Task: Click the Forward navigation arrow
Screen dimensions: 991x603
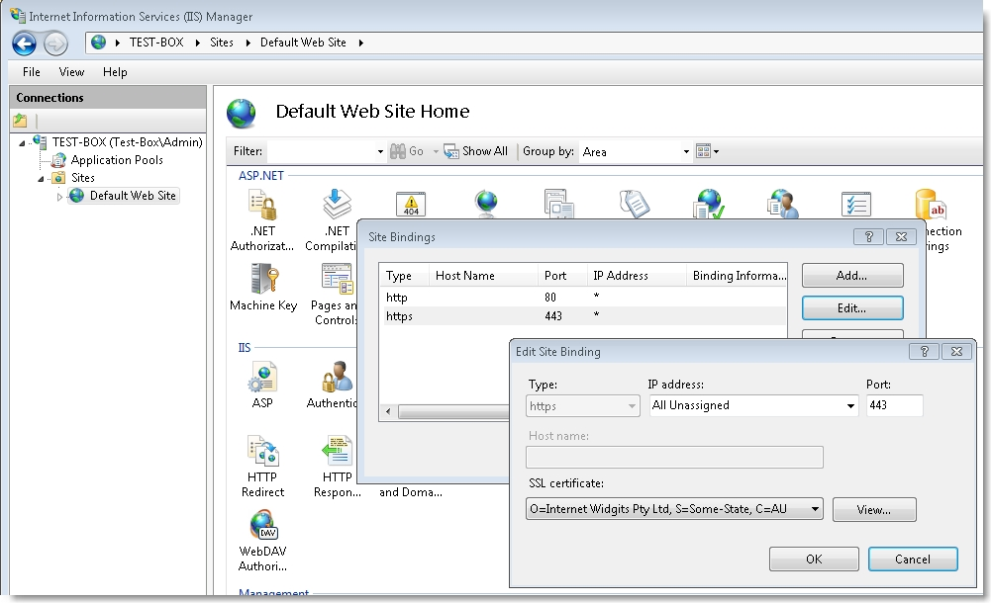Action: click(55, 43)
